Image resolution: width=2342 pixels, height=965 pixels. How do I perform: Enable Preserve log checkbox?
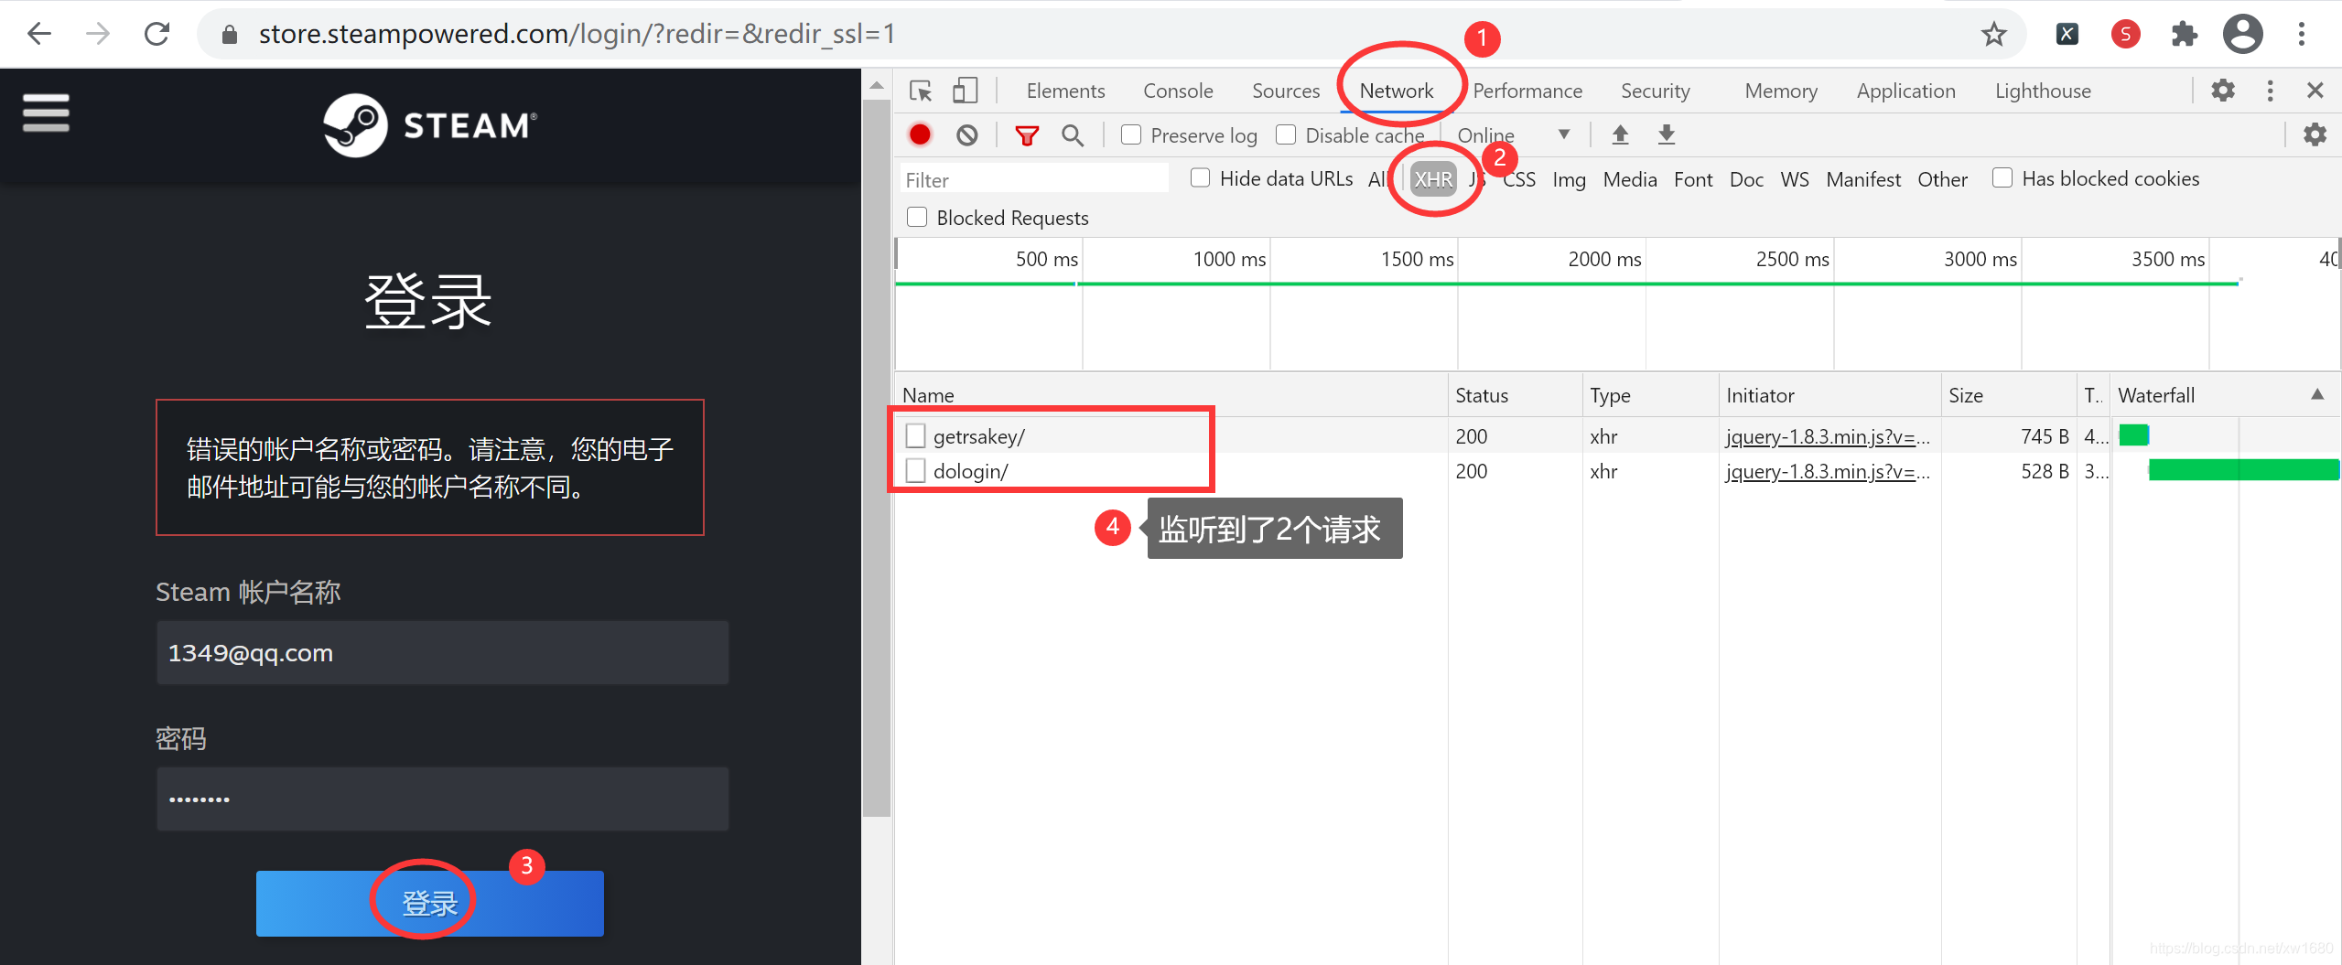click(x=1131, y=134)
